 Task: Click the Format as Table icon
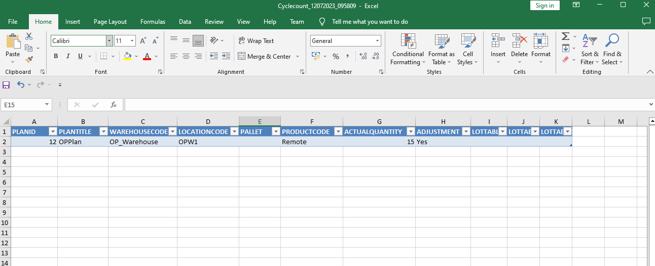tap(441, 50)
